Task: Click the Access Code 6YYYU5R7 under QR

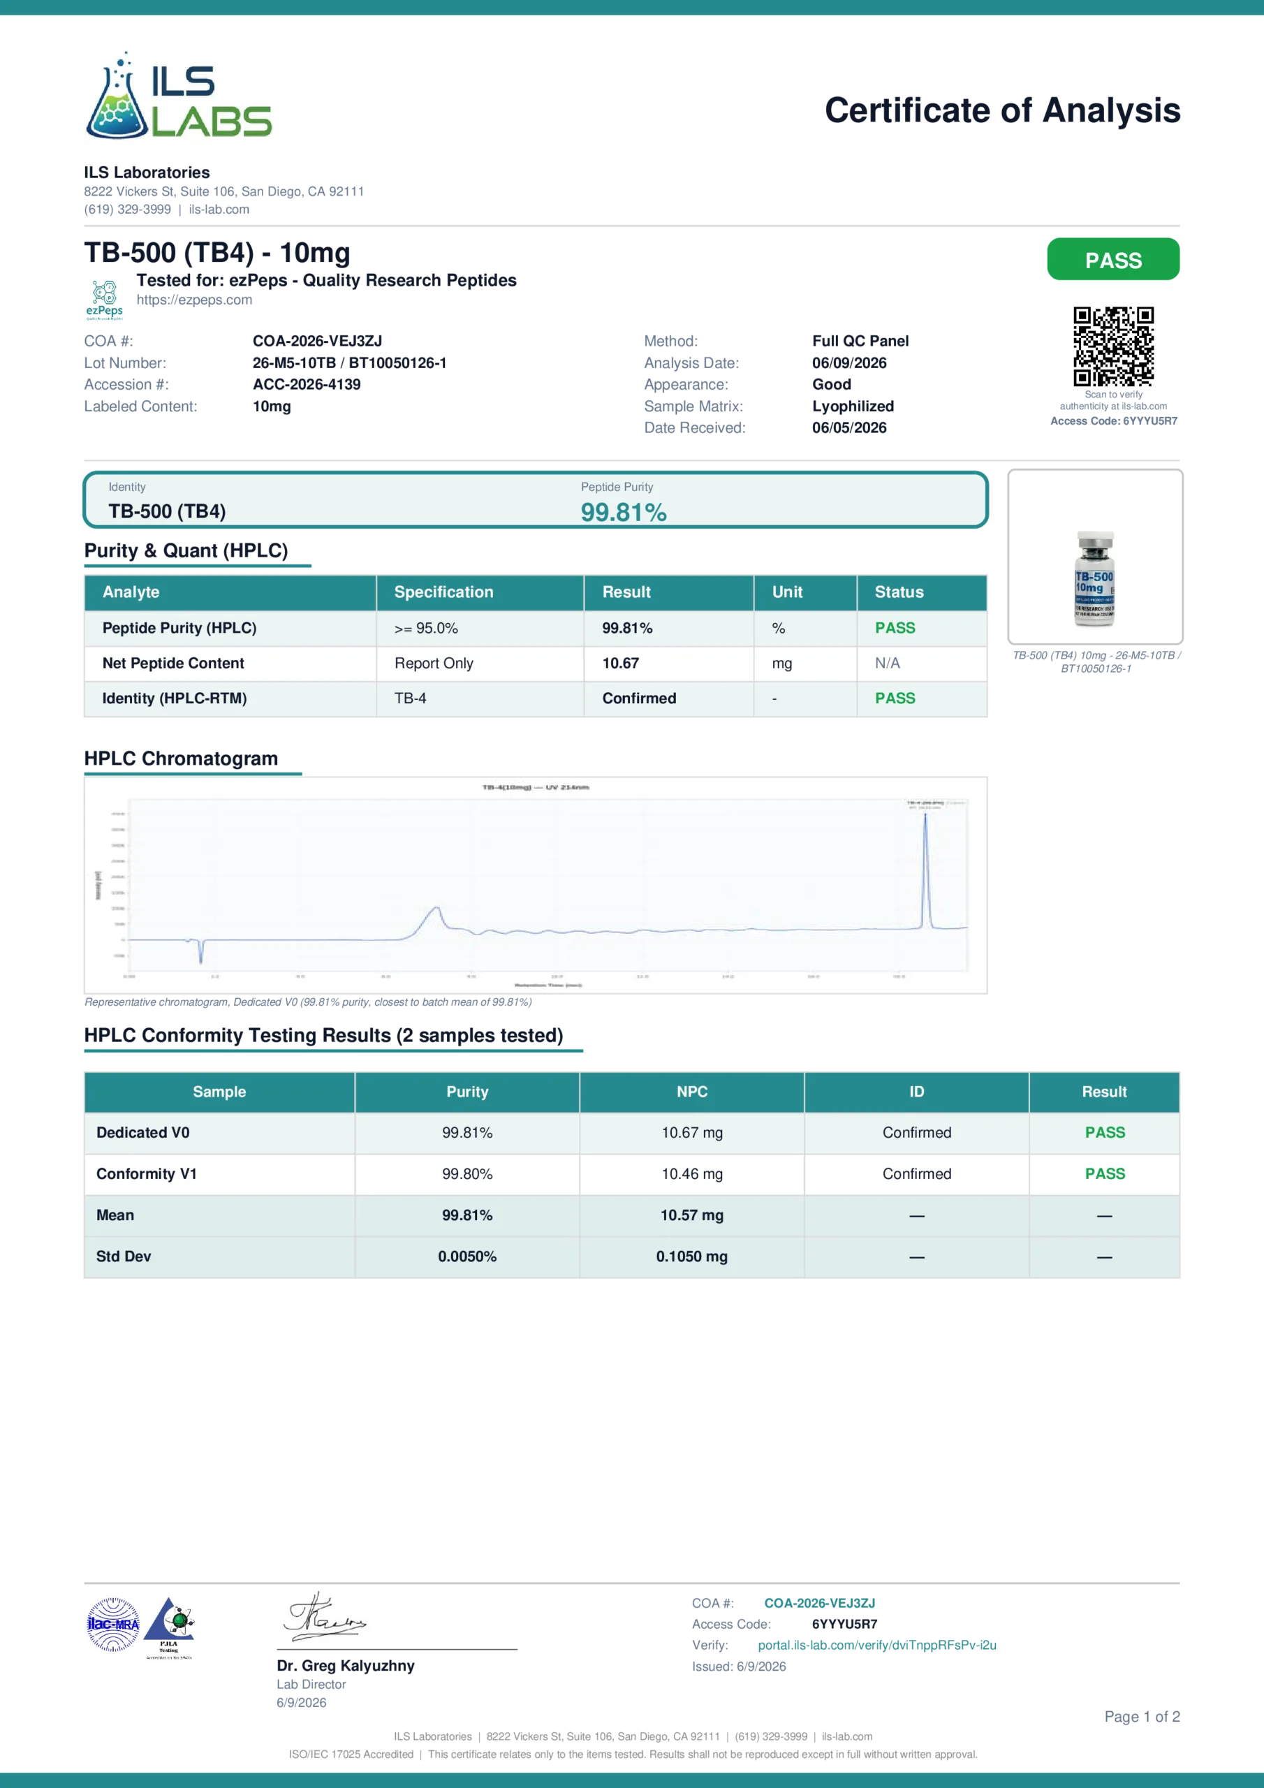Action: (1114, 420)
